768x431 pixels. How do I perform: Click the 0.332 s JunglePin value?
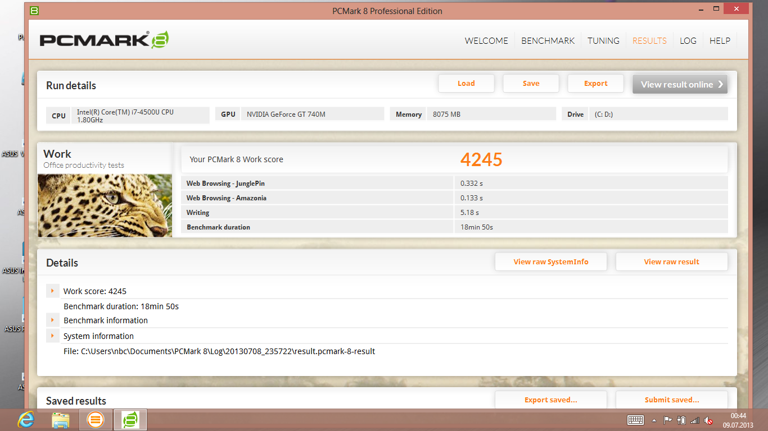point(472,184)
